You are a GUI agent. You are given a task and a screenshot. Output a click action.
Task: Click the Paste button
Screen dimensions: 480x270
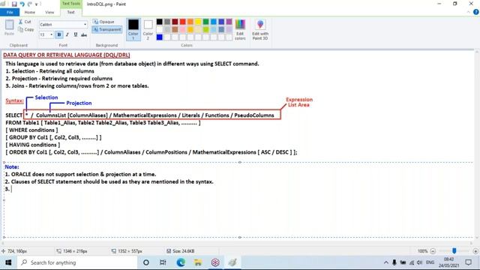point(9,28)
